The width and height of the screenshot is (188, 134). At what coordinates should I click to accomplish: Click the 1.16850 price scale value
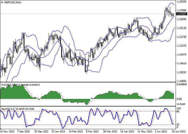point(182,81)
